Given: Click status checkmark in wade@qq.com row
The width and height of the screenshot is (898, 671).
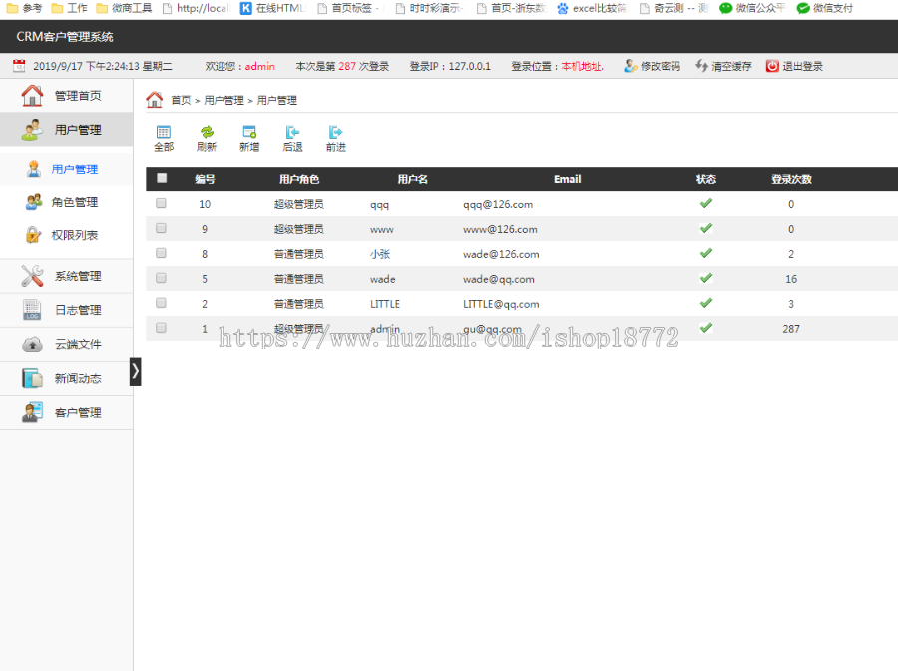Looking at the screenshot, I should point(706,278).
